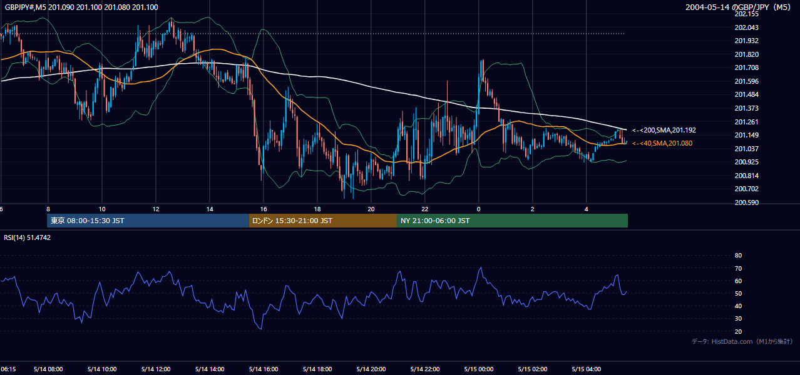800x375 pixels.
Task: Click the 201.261 price axis value
Action: (x=746, y=122)
